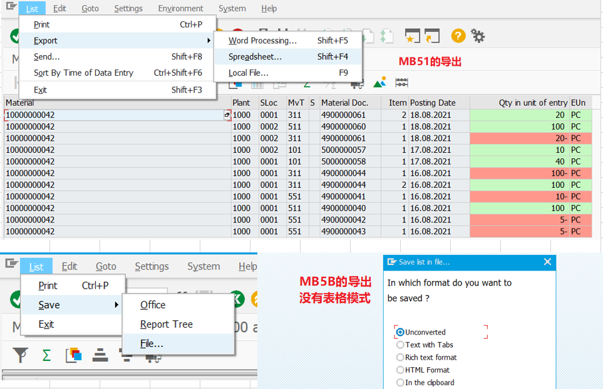Click the Material Doc. column header

click(350, 103)
